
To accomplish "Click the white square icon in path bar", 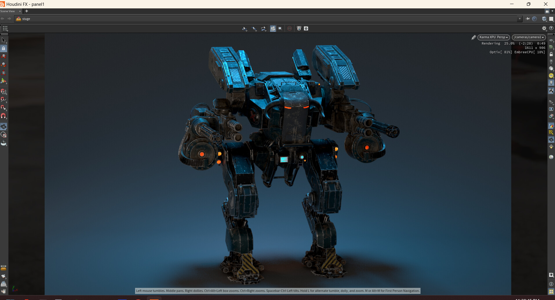I will click(x=551, y=19).
